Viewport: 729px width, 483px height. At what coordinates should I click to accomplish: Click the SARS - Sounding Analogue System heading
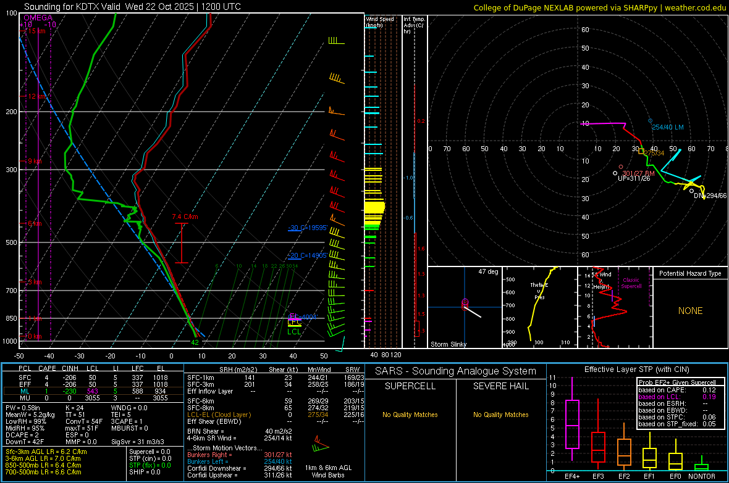(456, 371)
